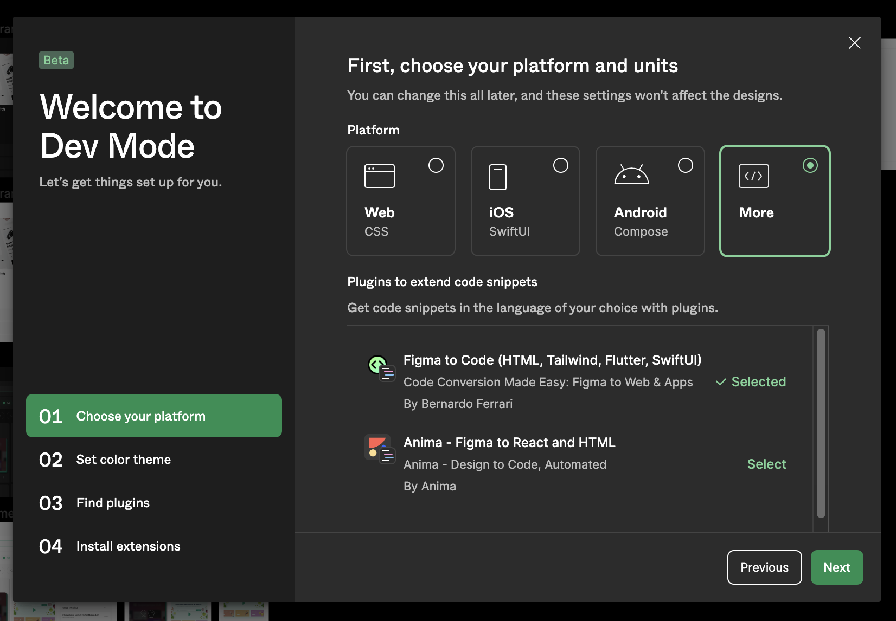The image size is (896, 621).
Task: Click the Next button
Action: 837,567
